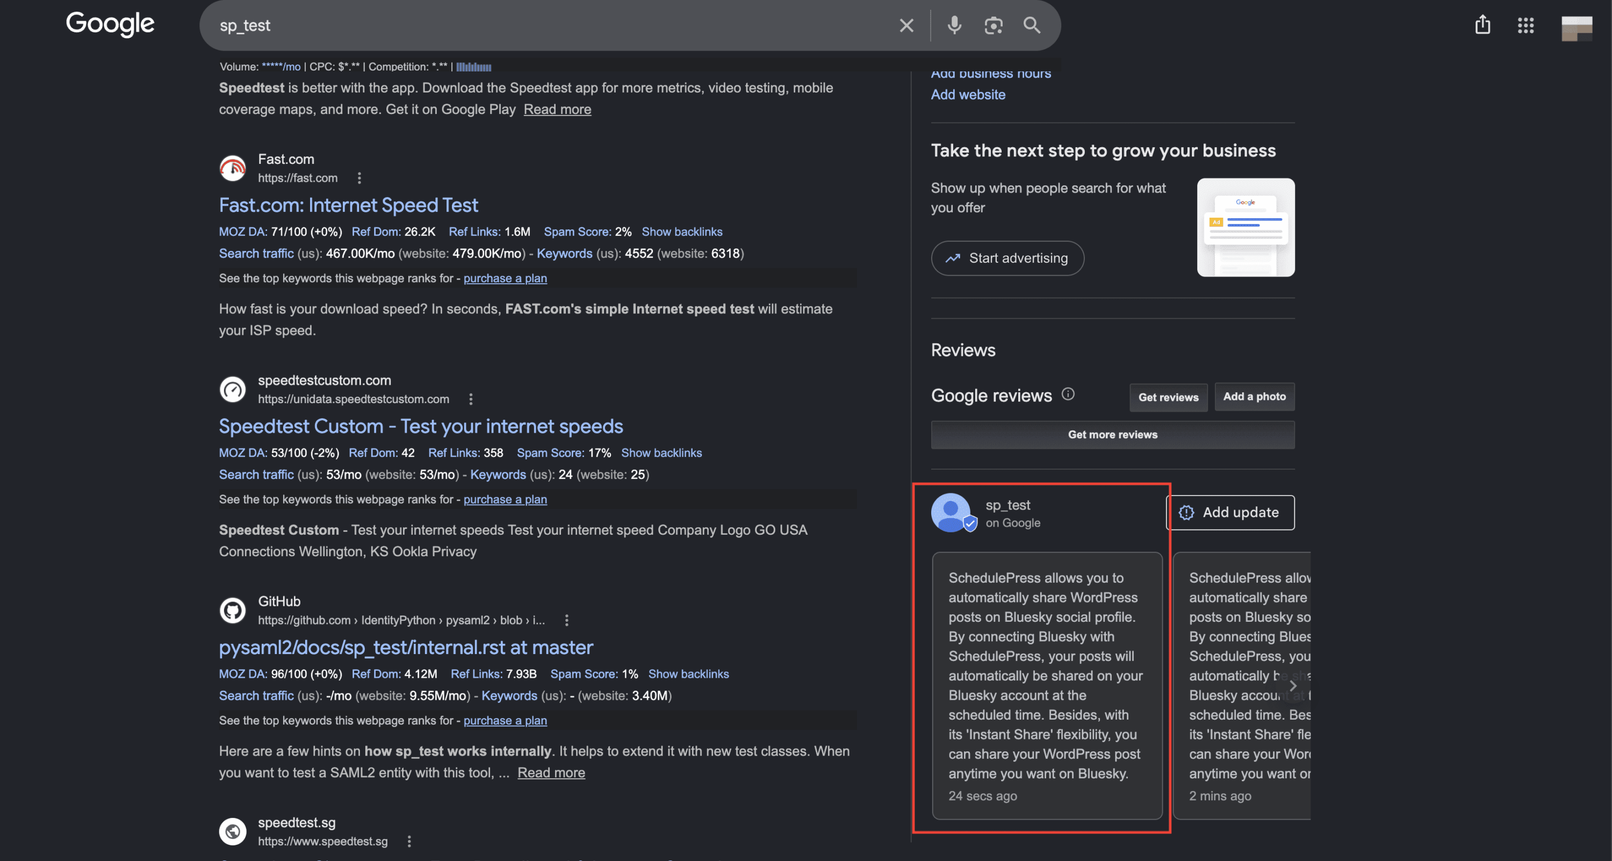Viewport: 1612px width, 861px height.
Task: Click the Google logo
Action: coord(110,24)
